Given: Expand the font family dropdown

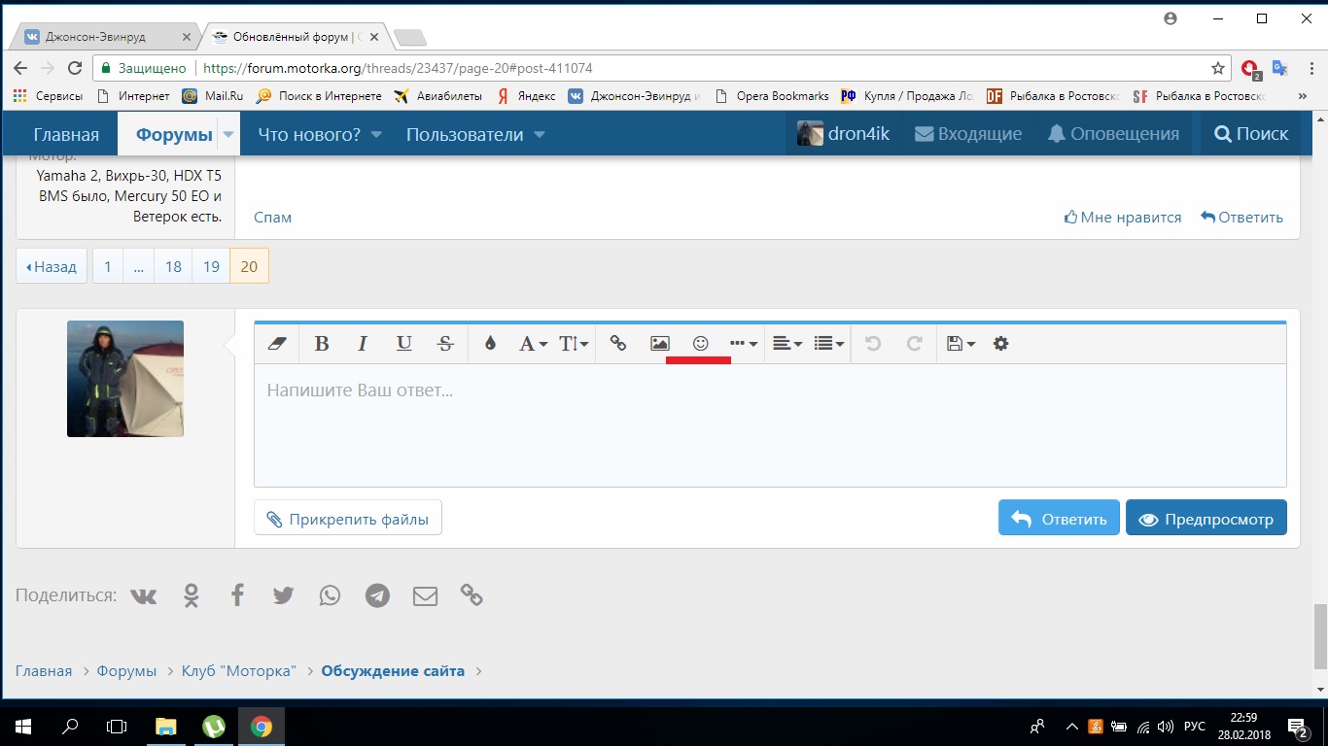Looking at the screenshot, I should 532,344.
